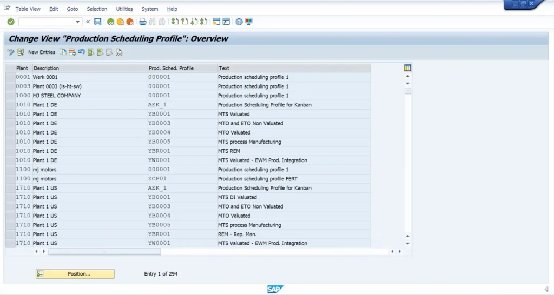Screen dimensions: 554x295
Task: Select row 1010 with MTO Valuated text
Action: tap(10, 132)
